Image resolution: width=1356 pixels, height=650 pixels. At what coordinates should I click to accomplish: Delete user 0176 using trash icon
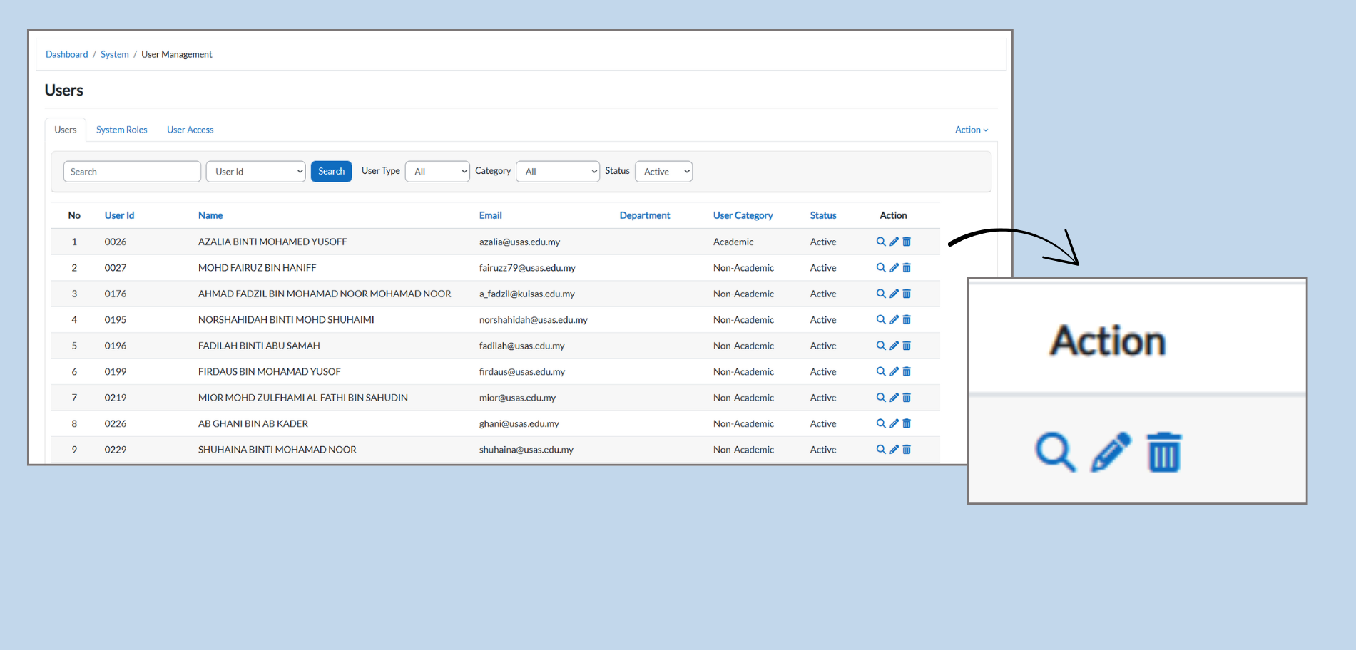[x=907, y=294]
